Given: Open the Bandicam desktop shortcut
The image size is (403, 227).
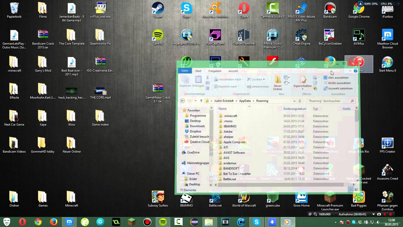Looking at the screenshot, I should coord(330,10).
